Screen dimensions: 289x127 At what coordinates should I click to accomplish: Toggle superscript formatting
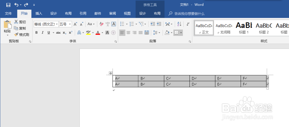(x=71, y=33)
